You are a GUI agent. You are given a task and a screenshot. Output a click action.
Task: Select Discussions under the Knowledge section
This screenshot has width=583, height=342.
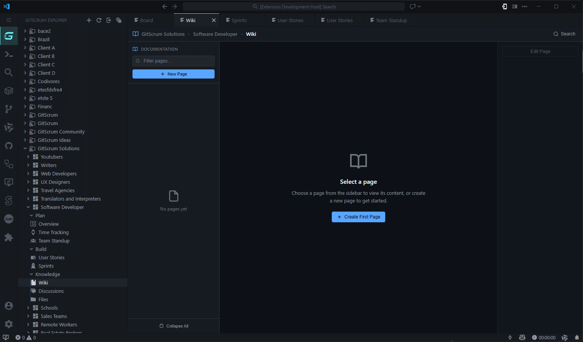point(51,291)
